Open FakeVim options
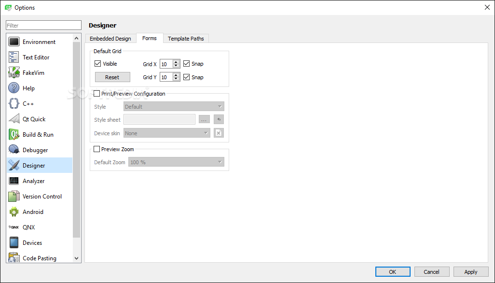 point(39,72)
